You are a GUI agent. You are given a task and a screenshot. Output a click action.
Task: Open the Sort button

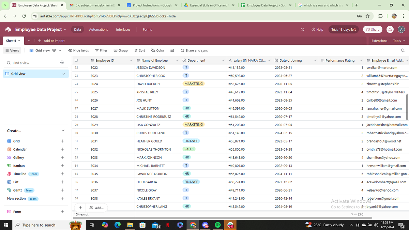140,50
